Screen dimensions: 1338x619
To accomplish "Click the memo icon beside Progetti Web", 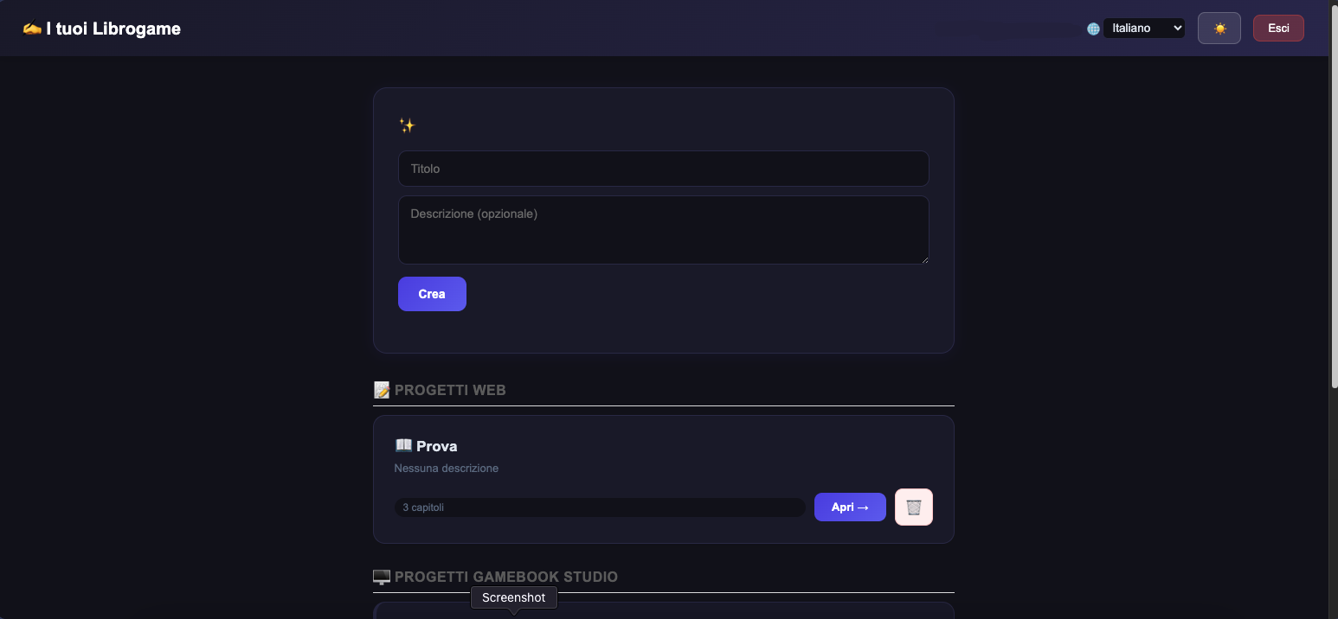I will [x=382, y=390].
